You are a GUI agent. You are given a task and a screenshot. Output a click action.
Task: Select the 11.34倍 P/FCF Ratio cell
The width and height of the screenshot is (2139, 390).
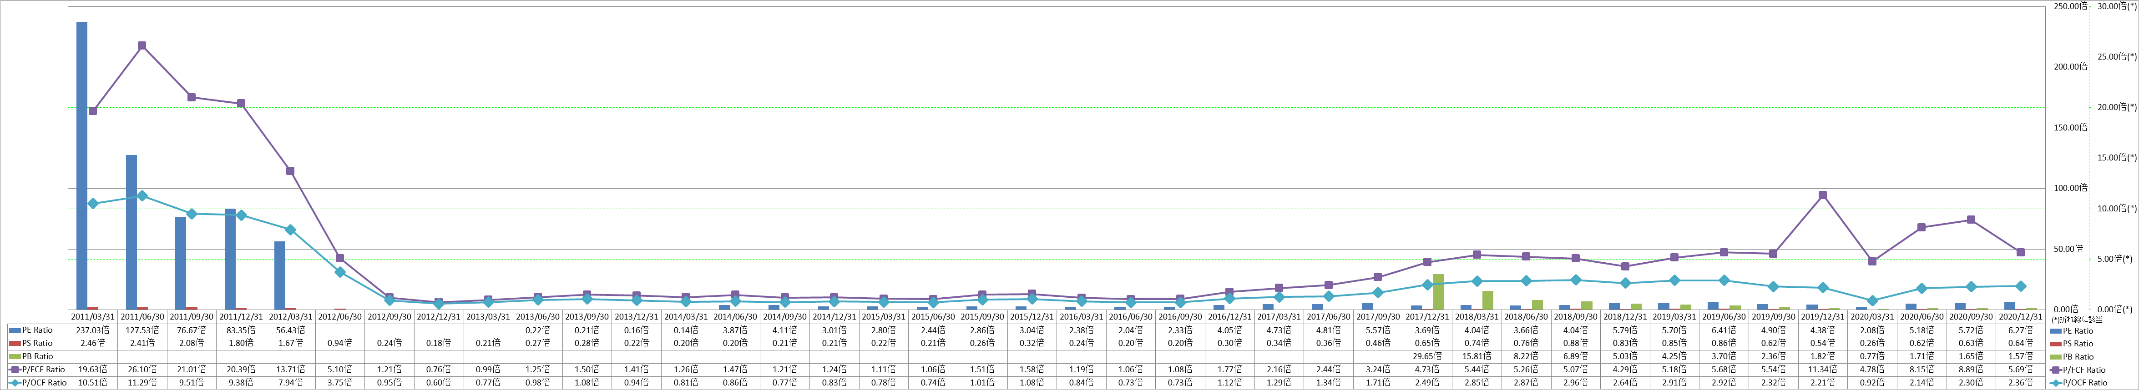1823,370
